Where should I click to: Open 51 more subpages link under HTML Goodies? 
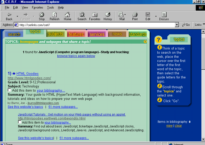[63, 107]
